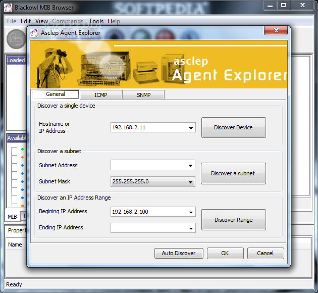Click the round gray toolbar icon in MIB Browser
318x293 pixels.
pos(16,39)
